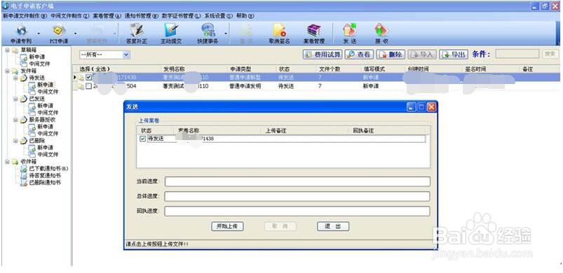Viewport: 563px width, 273px height.
Task: Click the 查看 button
Action: 359,55
